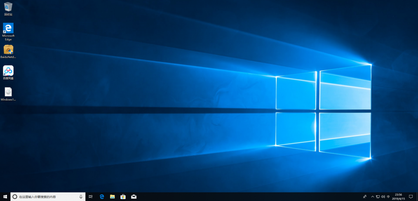Open the Mail app from the taskbar

click(x=133, y=197)
